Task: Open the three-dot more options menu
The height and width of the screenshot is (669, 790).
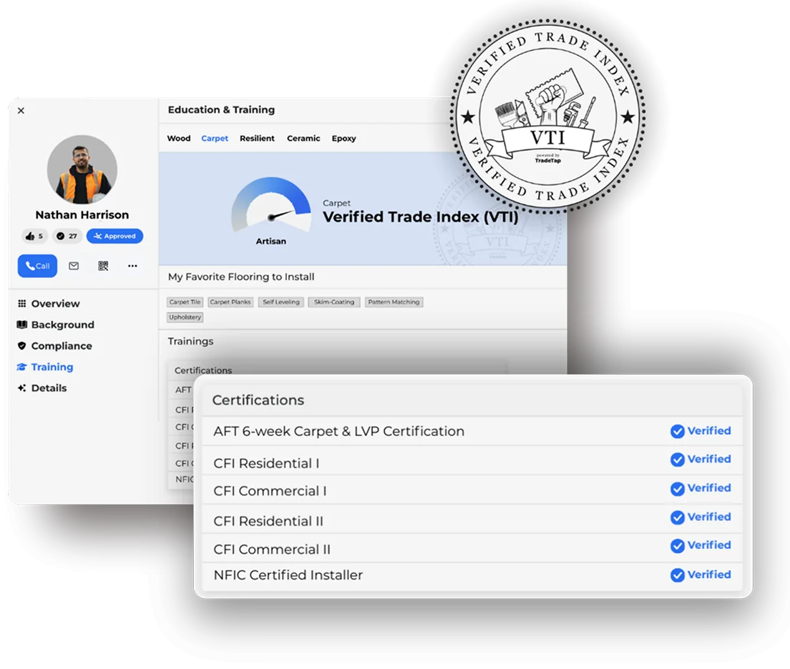Action: pyautogui.click(x=132, y=266)
